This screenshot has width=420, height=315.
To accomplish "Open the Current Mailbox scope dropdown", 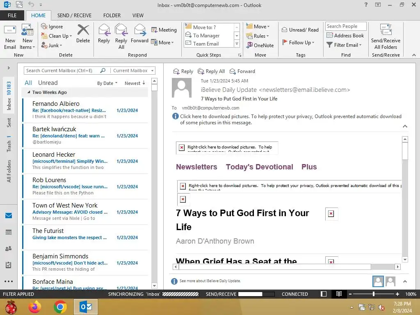I will 133,71.
